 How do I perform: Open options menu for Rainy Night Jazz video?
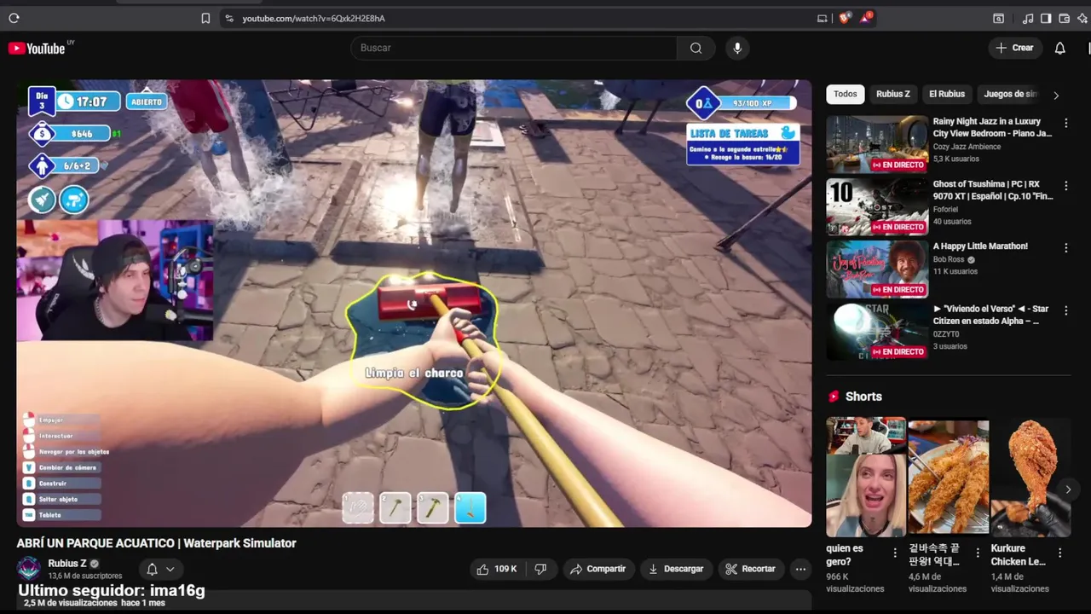[x=1065, y=124]
